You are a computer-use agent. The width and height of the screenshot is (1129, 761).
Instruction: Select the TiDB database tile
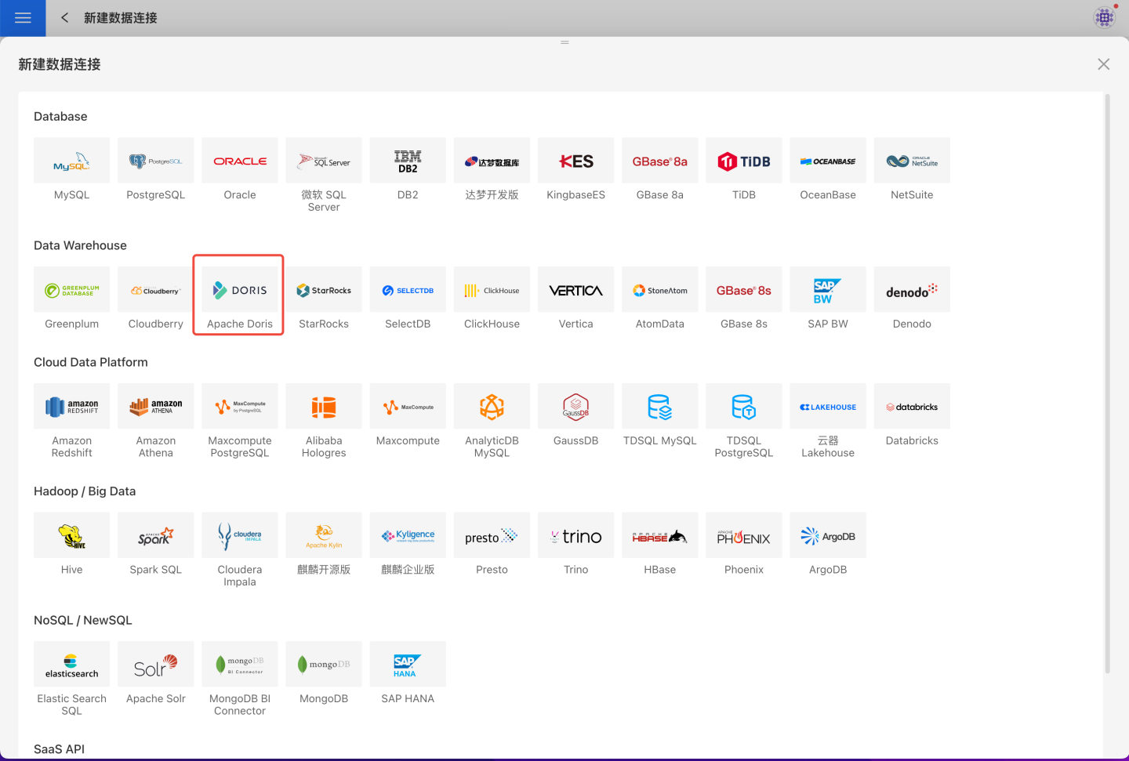[x=743, y=161]
